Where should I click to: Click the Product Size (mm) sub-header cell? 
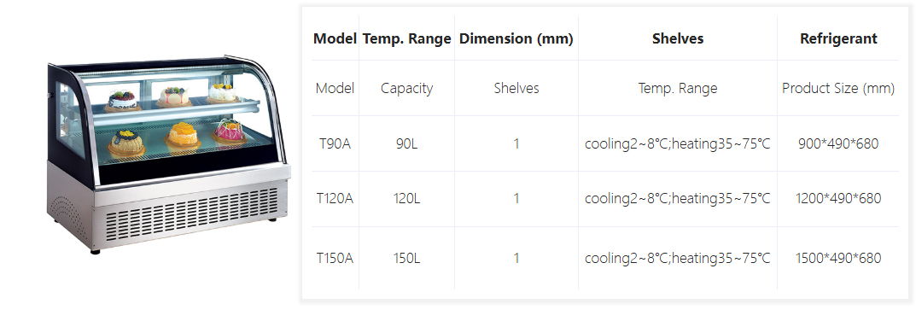(838, 88)
